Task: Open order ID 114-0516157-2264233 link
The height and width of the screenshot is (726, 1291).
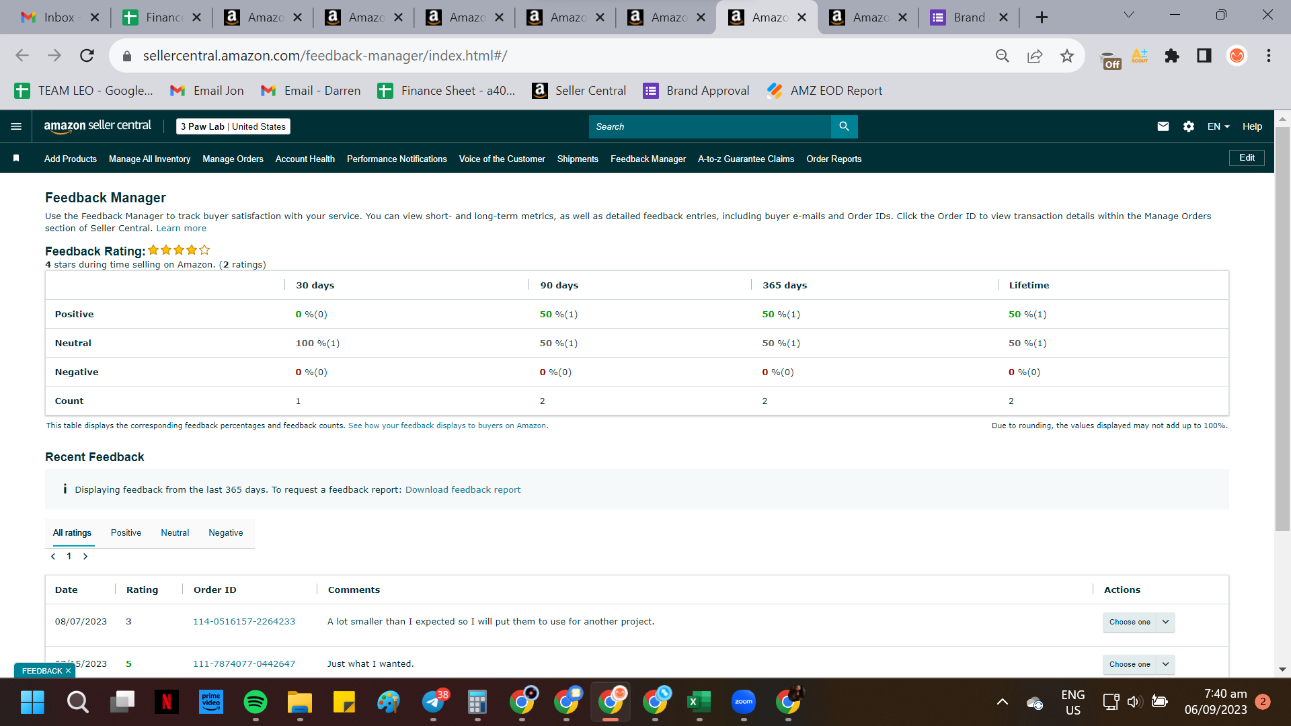Action: tap(244, 622)
